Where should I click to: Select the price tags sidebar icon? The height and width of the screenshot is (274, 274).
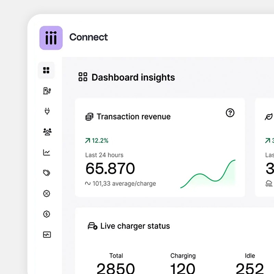47,173
